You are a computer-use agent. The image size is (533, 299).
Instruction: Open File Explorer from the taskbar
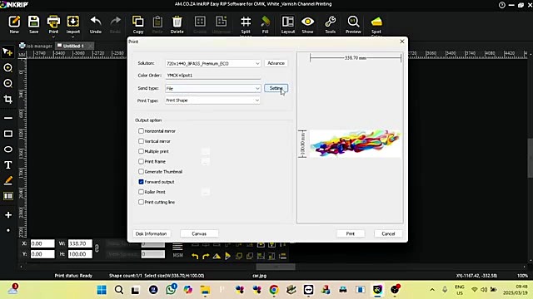click(205, 290)
